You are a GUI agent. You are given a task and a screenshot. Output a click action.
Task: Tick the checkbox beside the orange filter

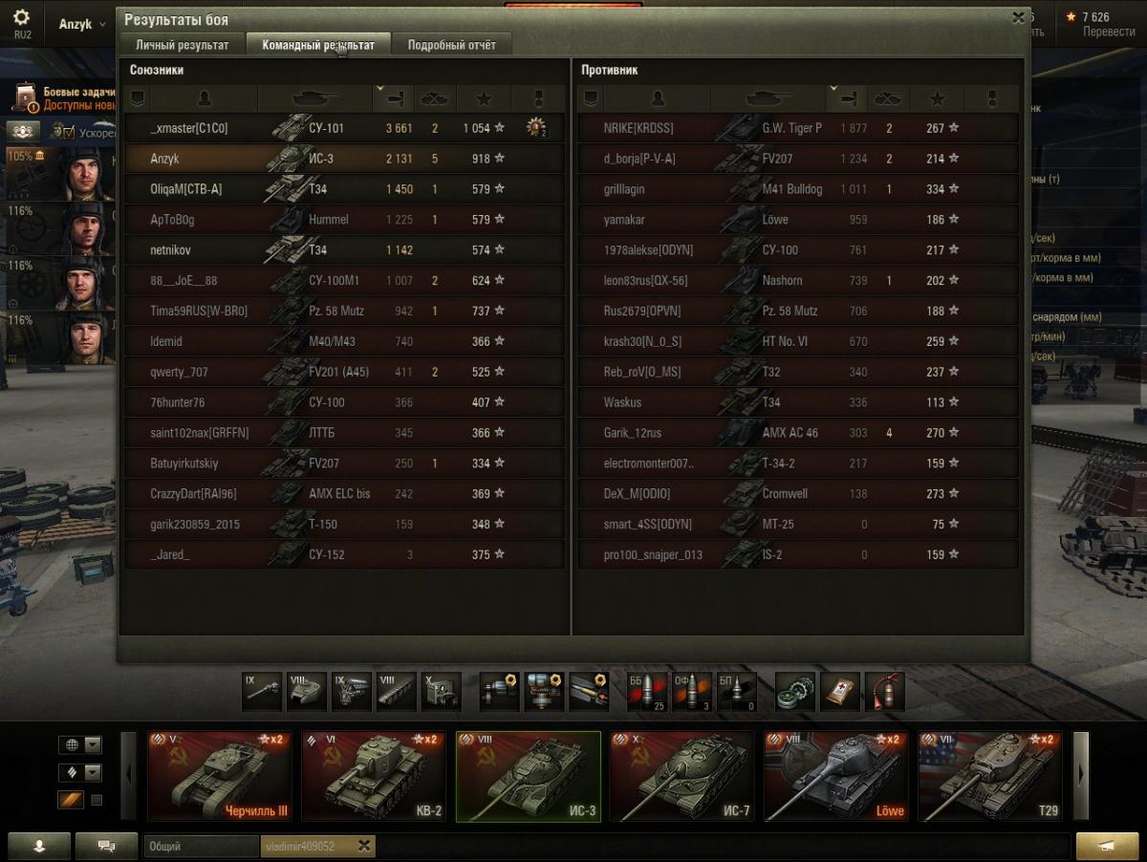[x=97, y=800]
